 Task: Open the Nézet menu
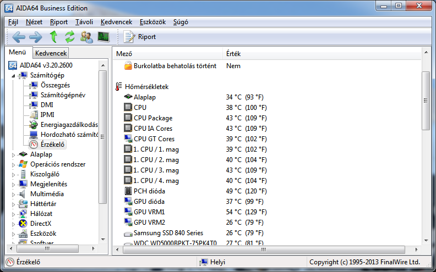[34, 22]
